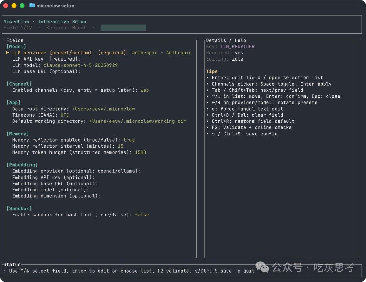
Task: Toggle Enable sandbox for bash tool false value
Action: click(x=142, y=215)
